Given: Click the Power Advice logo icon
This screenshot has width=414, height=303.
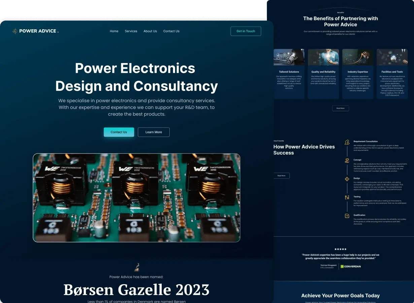Looking at the screenshot, I should click(15, 31).
